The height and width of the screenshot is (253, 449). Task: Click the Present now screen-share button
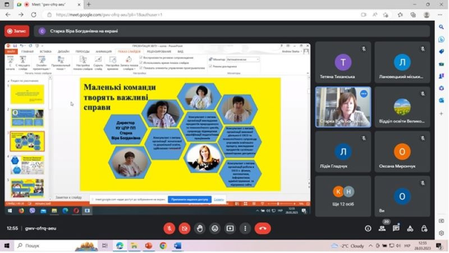(x=230, y=228)
